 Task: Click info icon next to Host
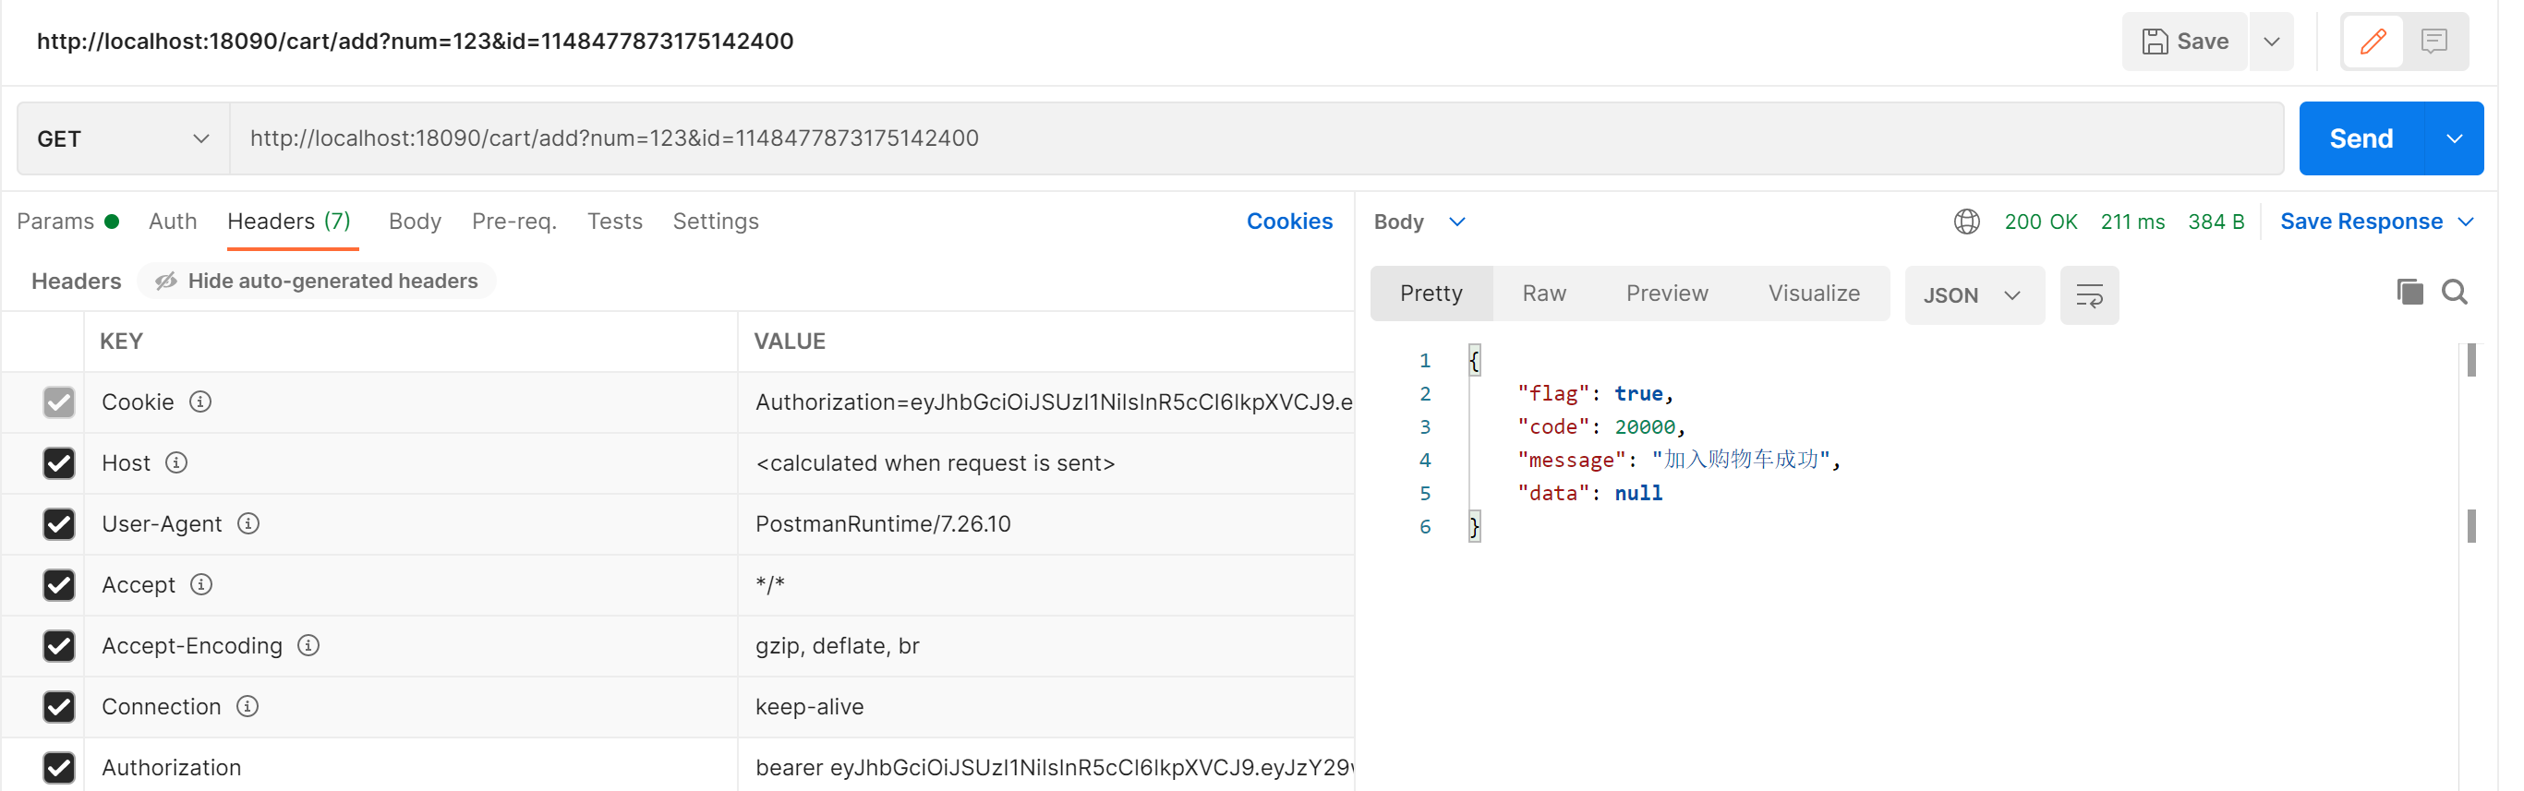pos(176,463)
